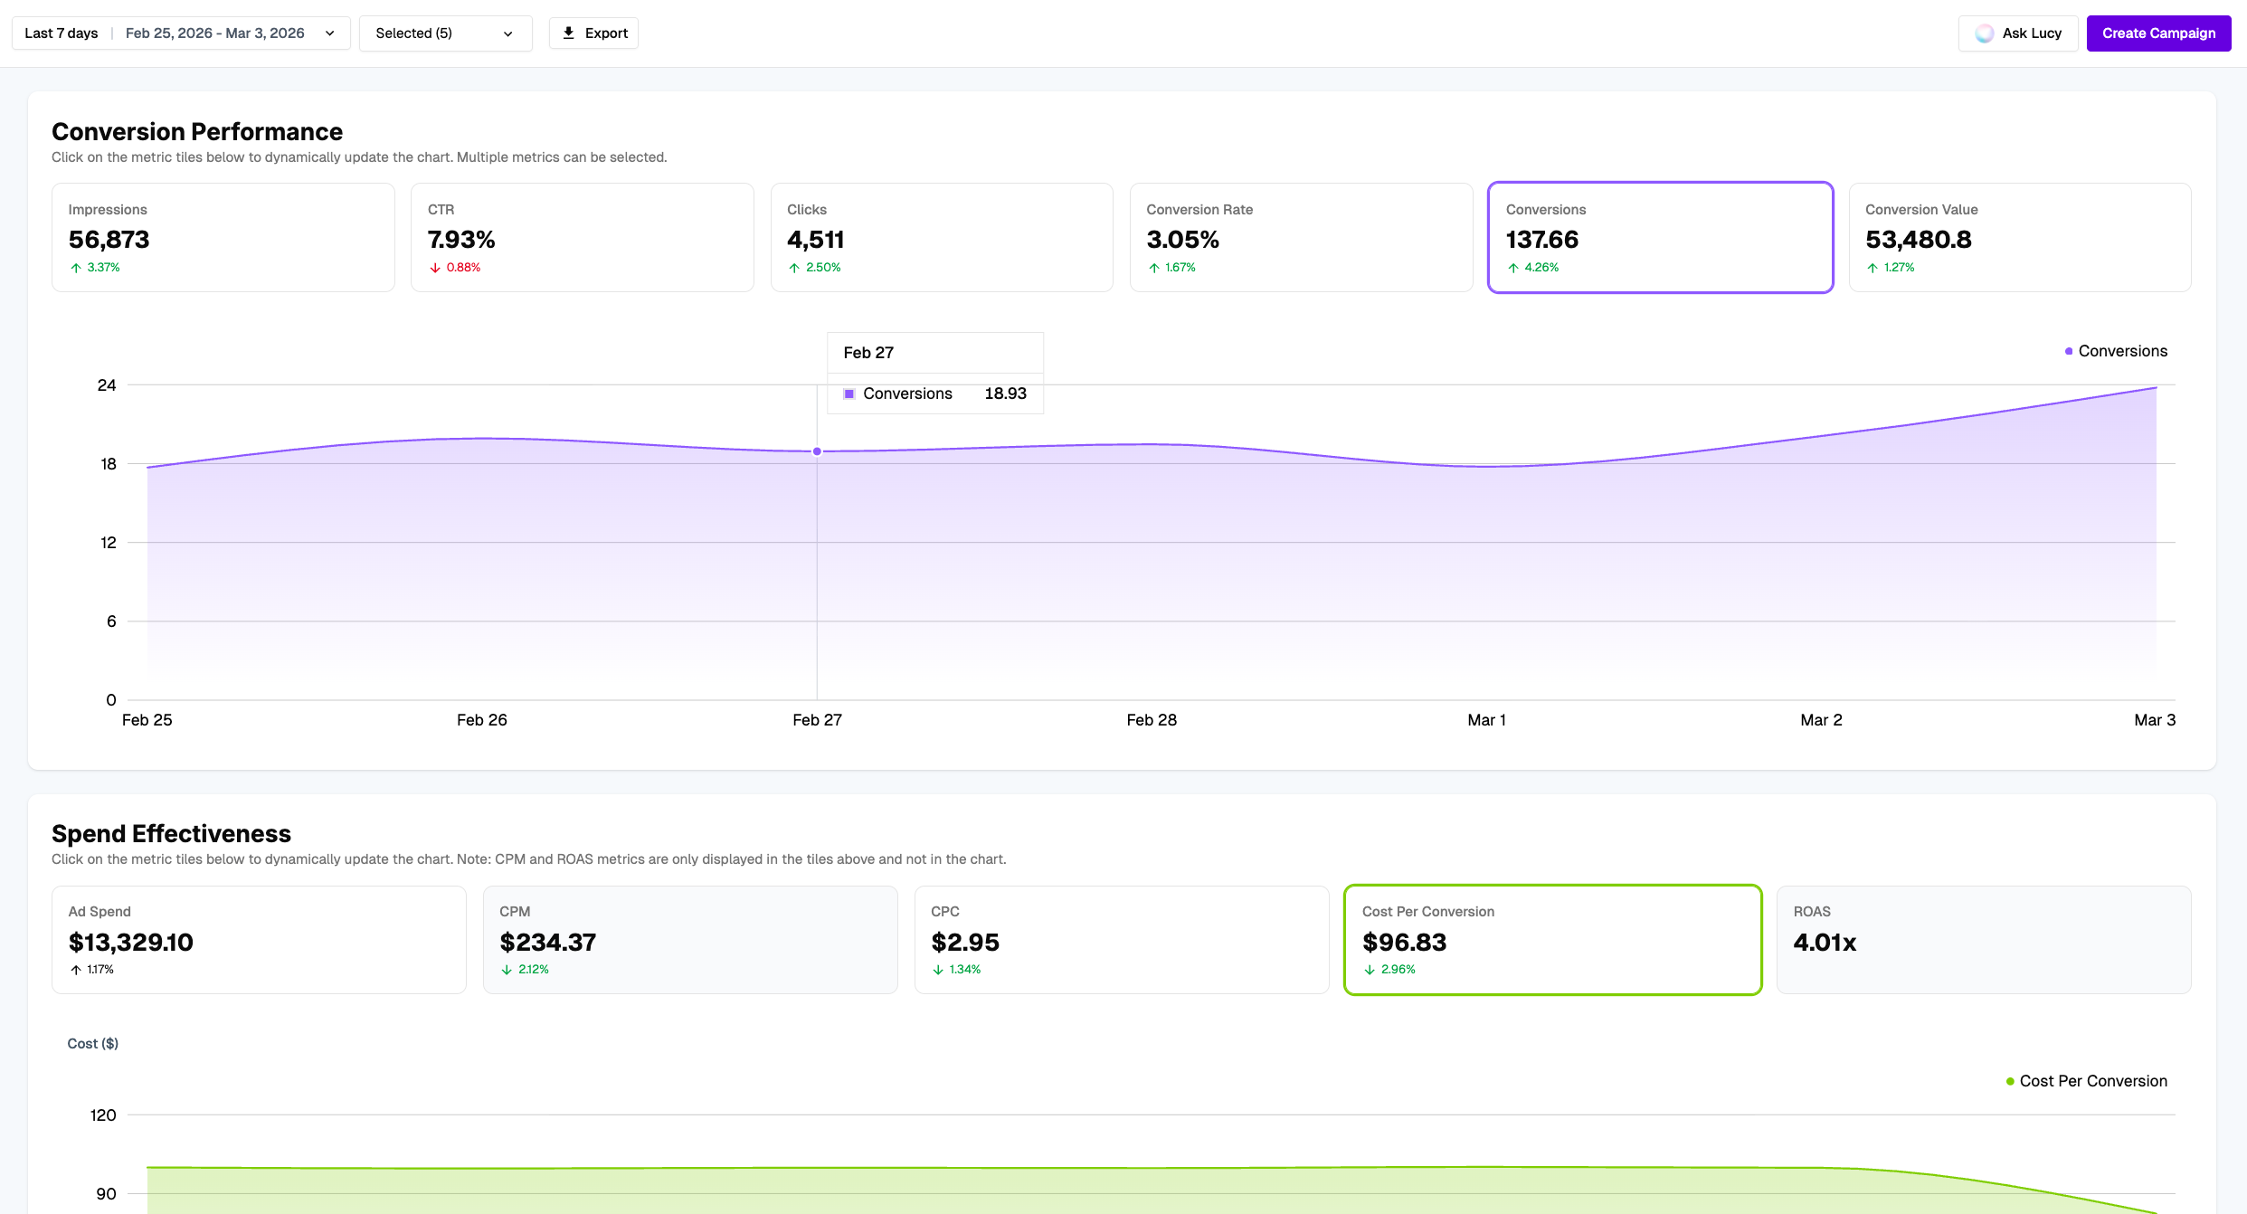Viewport: 2247px width, 1214px height.
Task: Open the Selected (5) metrics dropdown
Action: (x=445, y=33)
